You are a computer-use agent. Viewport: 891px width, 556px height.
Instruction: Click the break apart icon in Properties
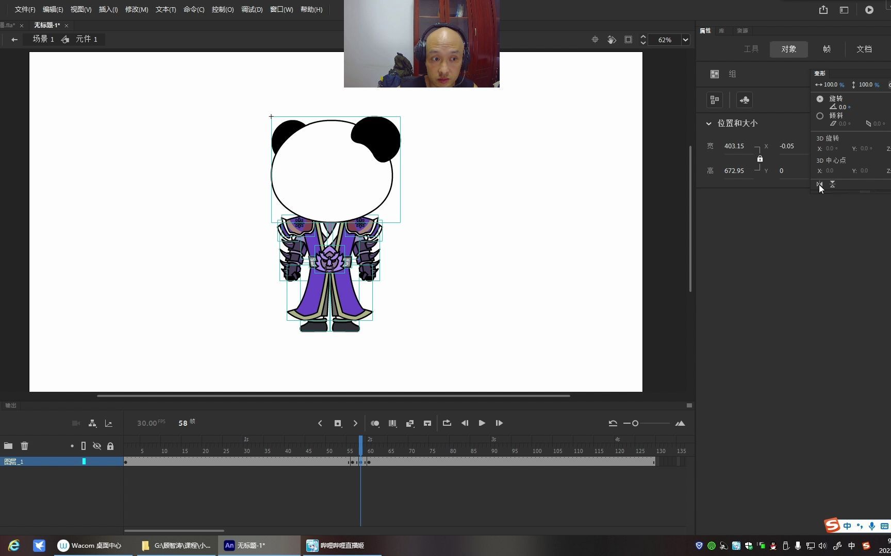(x=715, y=100)
